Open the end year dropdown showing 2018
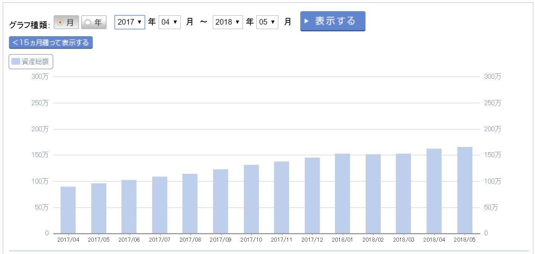This screenshot has height=254, width=535. [228, 22]
